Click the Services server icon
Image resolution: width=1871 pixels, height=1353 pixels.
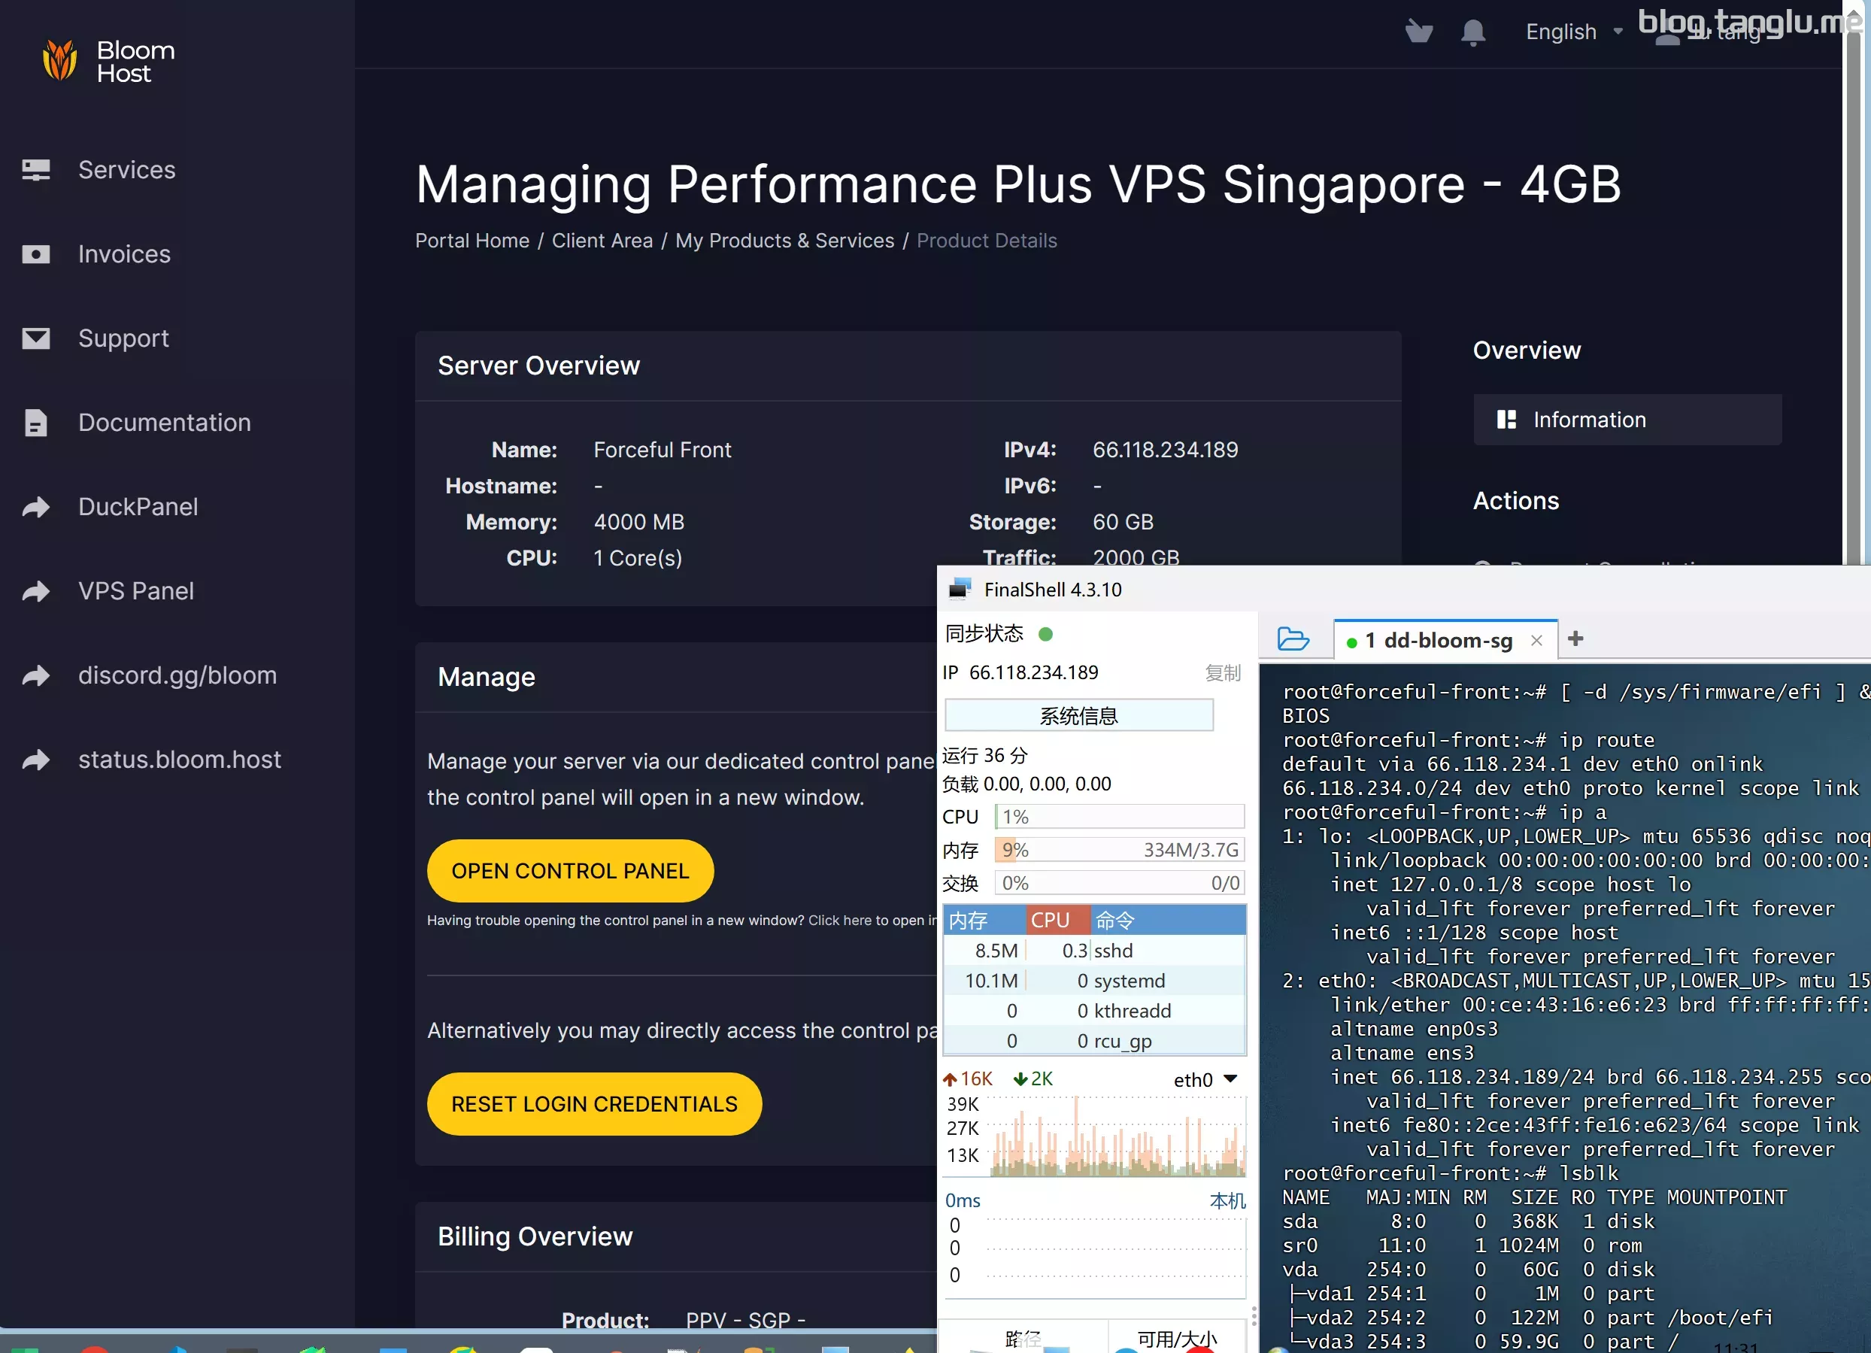click(x=35, y=170)
